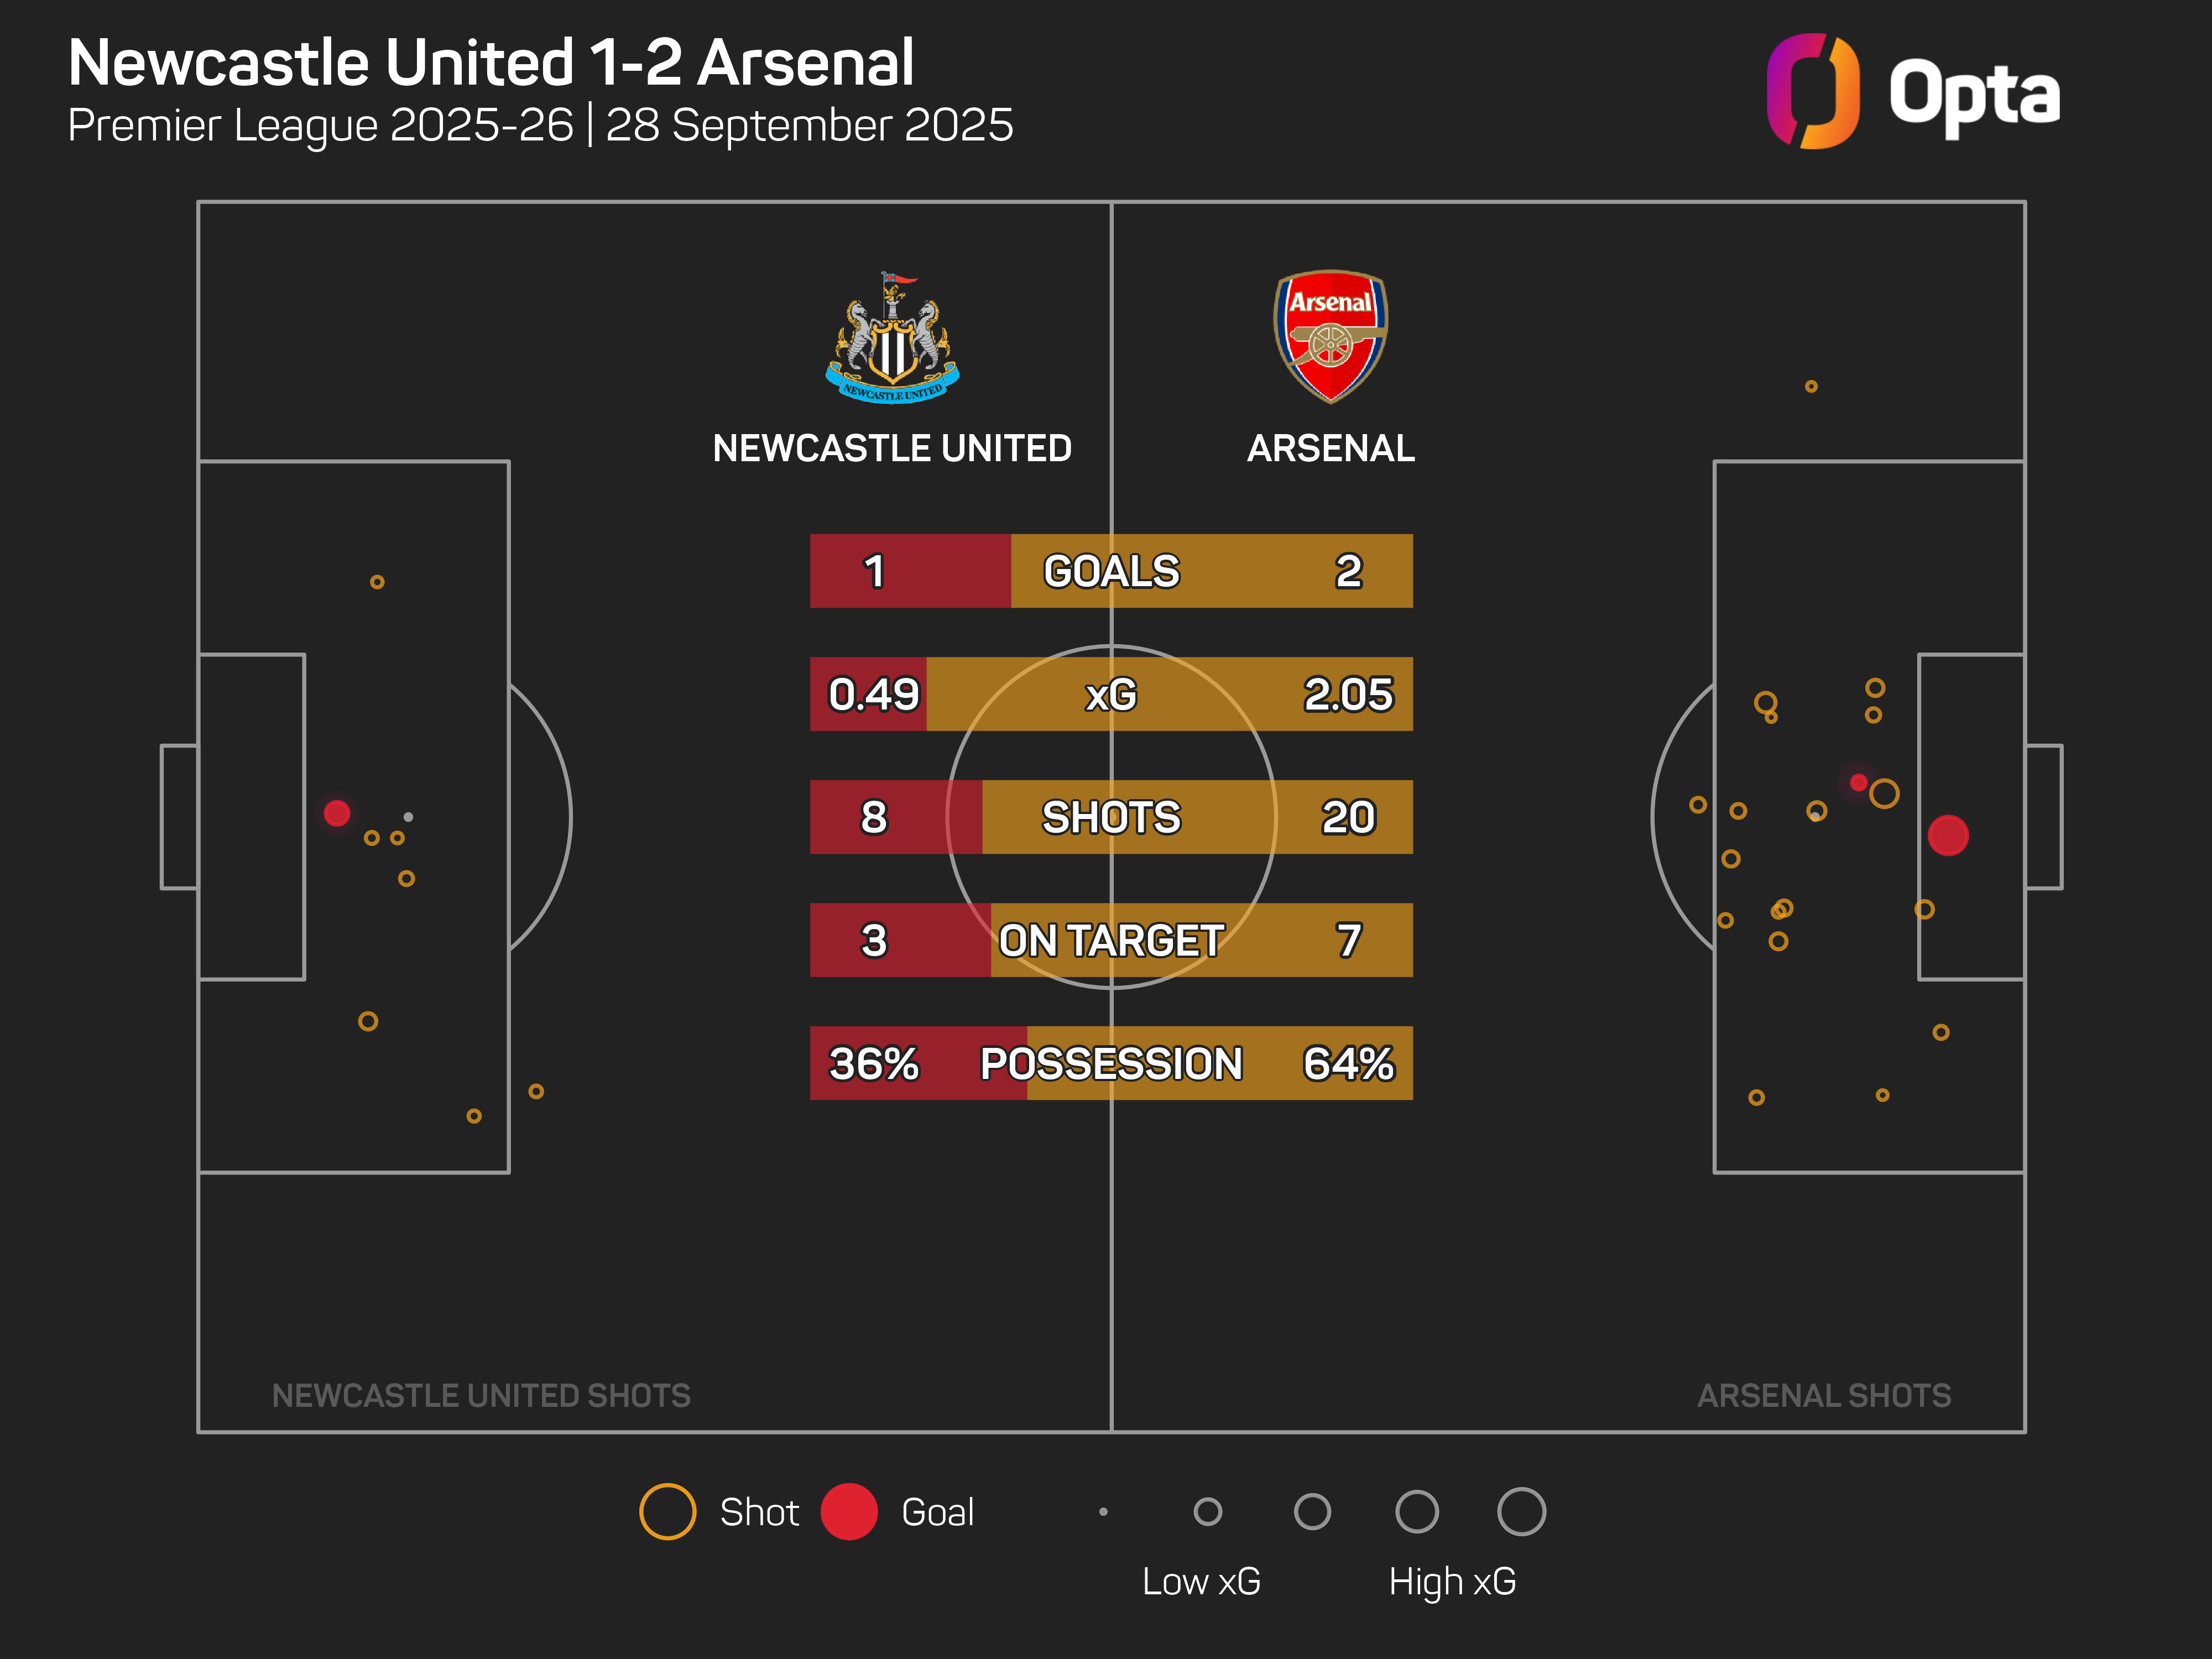This screenshot has width=2212, height=1659.
Task: Click Arsenal's large red goal marker
Action: click(x=1947, y=835)
